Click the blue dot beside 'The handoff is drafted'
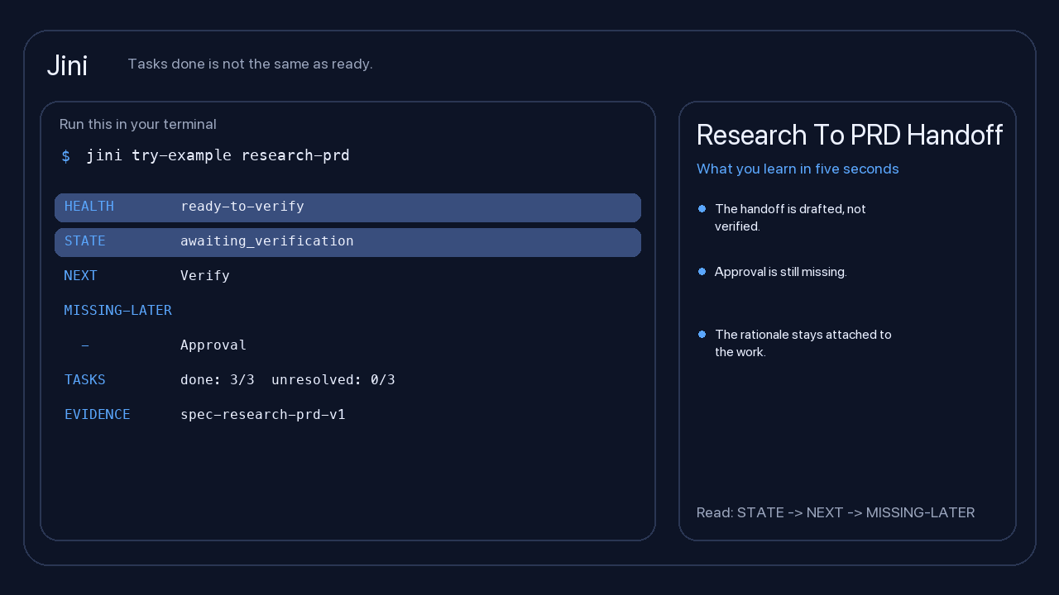 click(x=702, y=208)
